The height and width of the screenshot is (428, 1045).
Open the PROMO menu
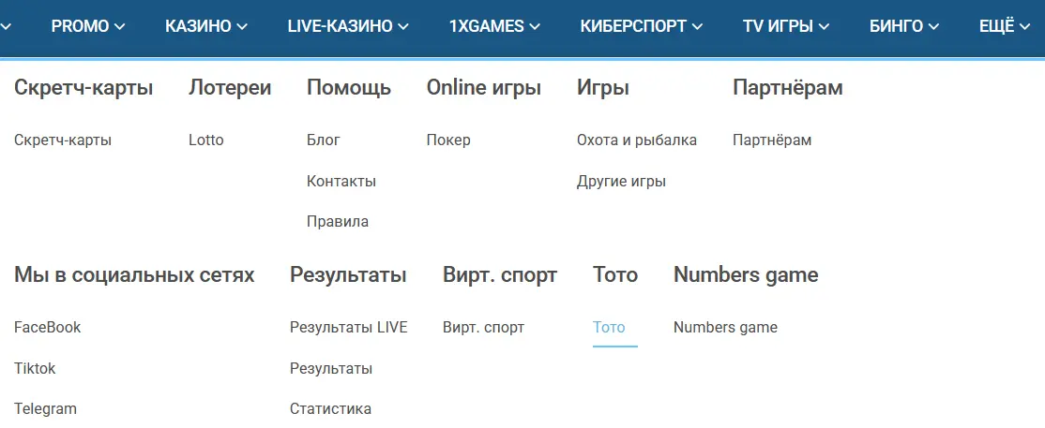[88, 26]
